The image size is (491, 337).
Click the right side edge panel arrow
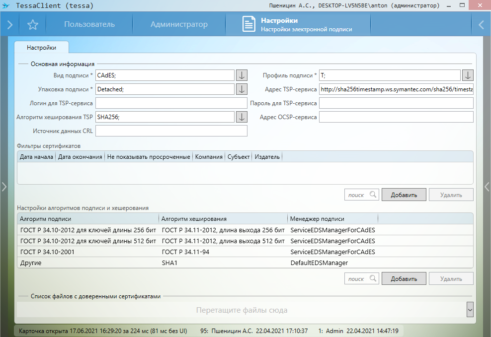[487, 187]
